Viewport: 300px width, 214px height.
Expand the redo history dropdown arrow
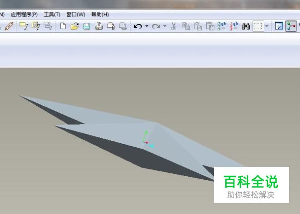coord(165,26)
